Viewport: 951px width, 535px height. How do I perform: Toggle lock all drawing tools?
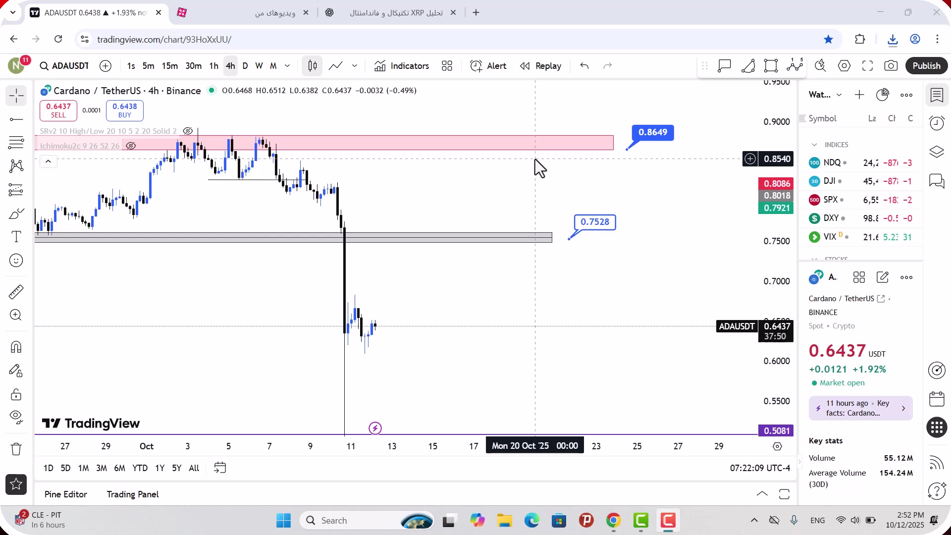point(16,394)
